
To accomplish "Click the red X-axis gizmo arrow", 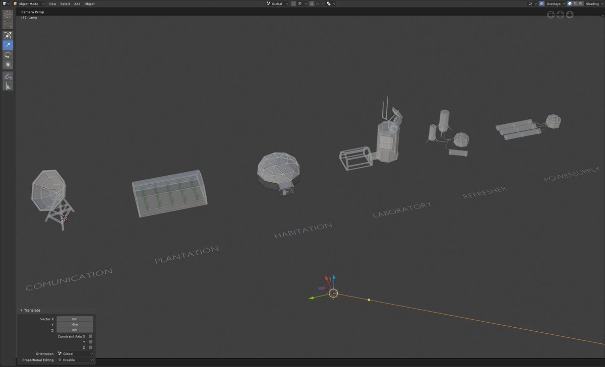I will [x=327, y=278].
